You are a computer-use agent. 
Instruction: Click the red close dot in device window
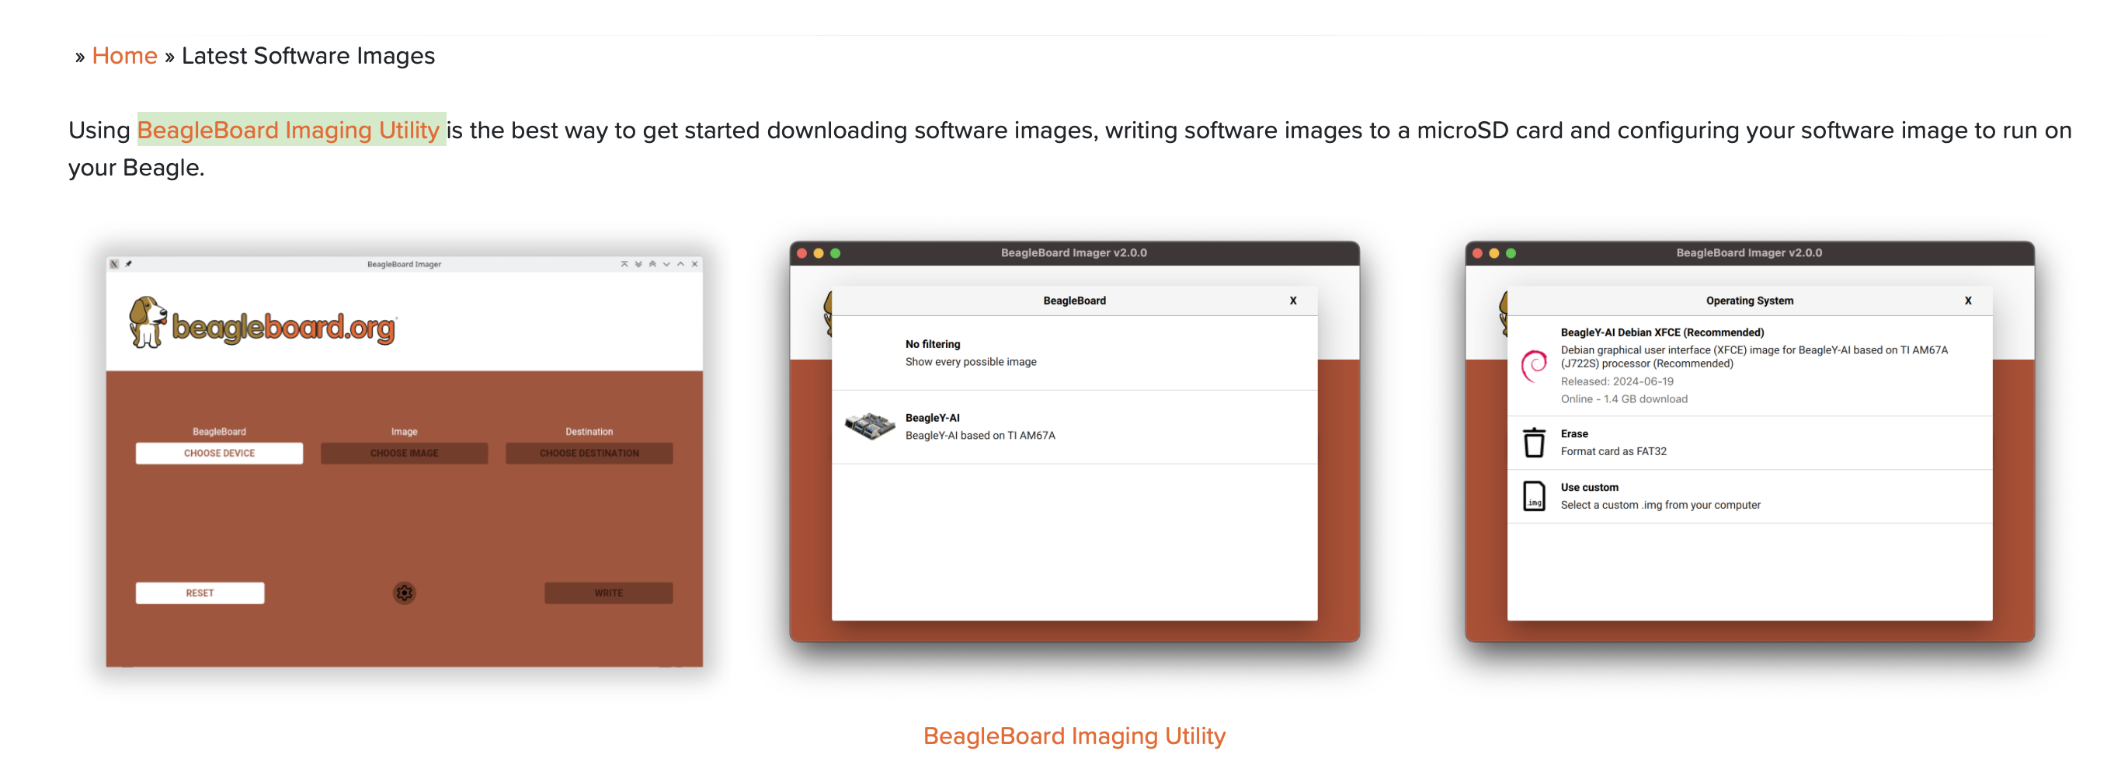[801, 253]
